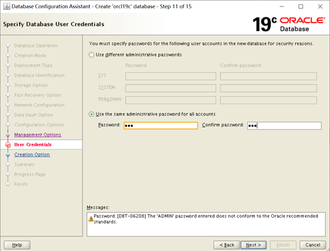Image resolution: width=330 pixels, height=251 pixels.
Task: Select the User Credentials step
Action: click(33, 145)
